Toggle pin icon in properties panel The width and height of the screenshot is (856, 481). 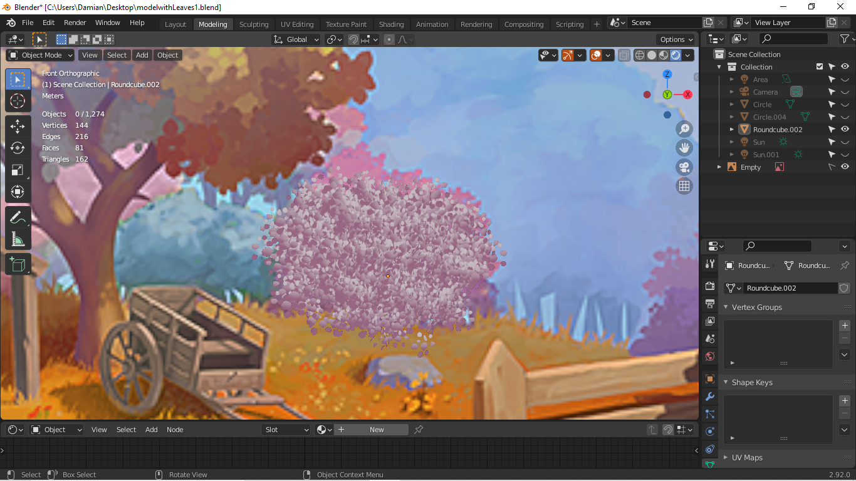pyautogui.click(x=844, y=266)
